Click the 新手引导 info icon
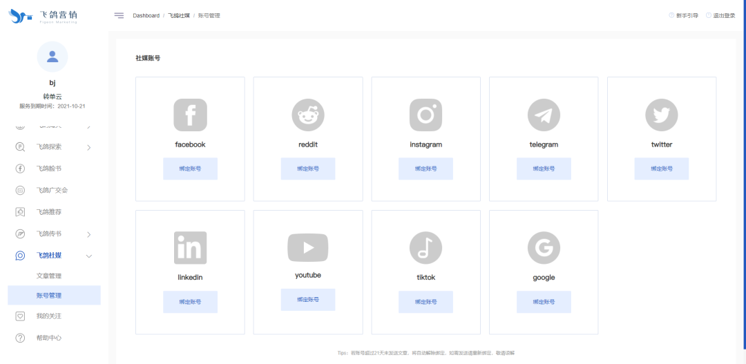The height and width of the screenshot is (364, 746). coord(671,15)
